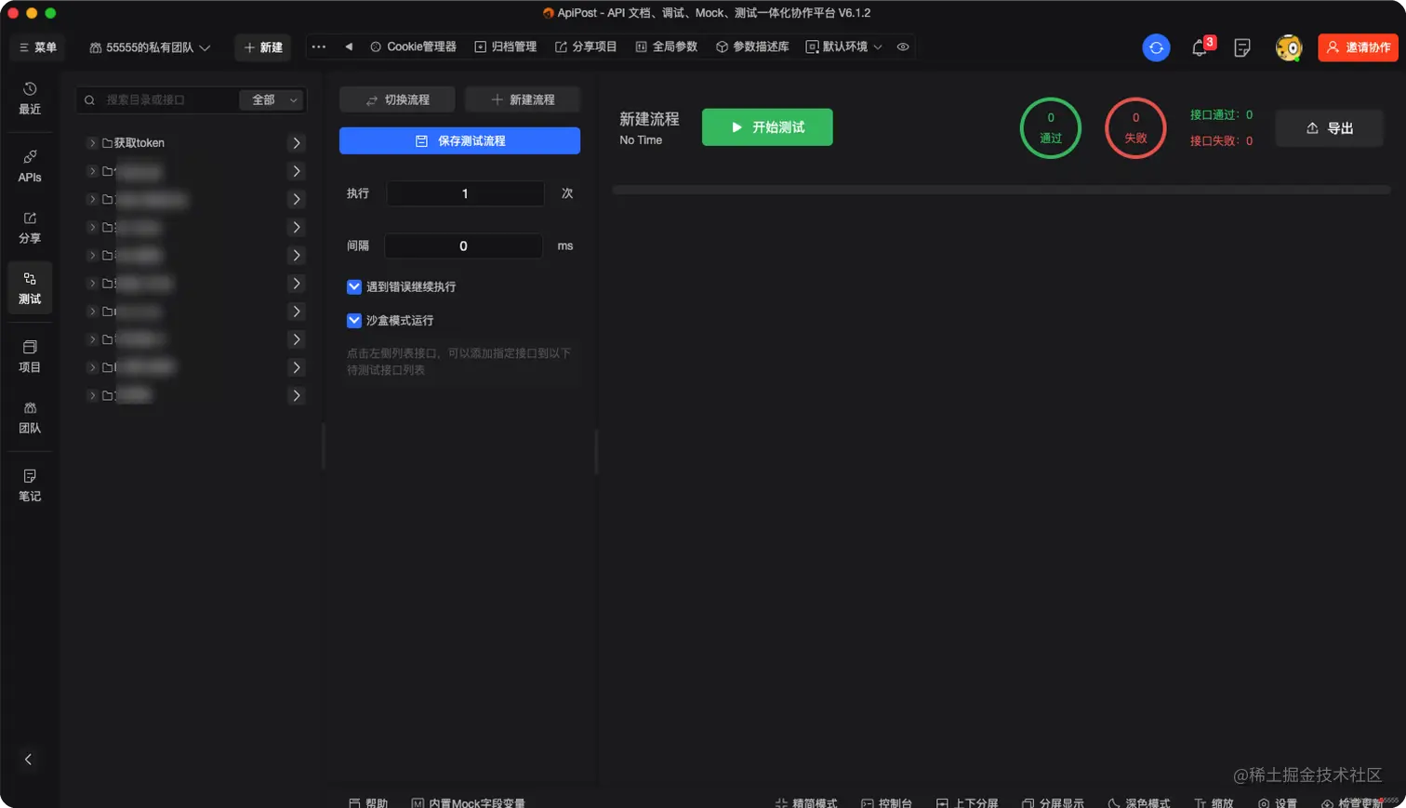The image size is (1406, 808).
Task: Open the 控制台 from the status bar
Action: click(x=885, y=801)
